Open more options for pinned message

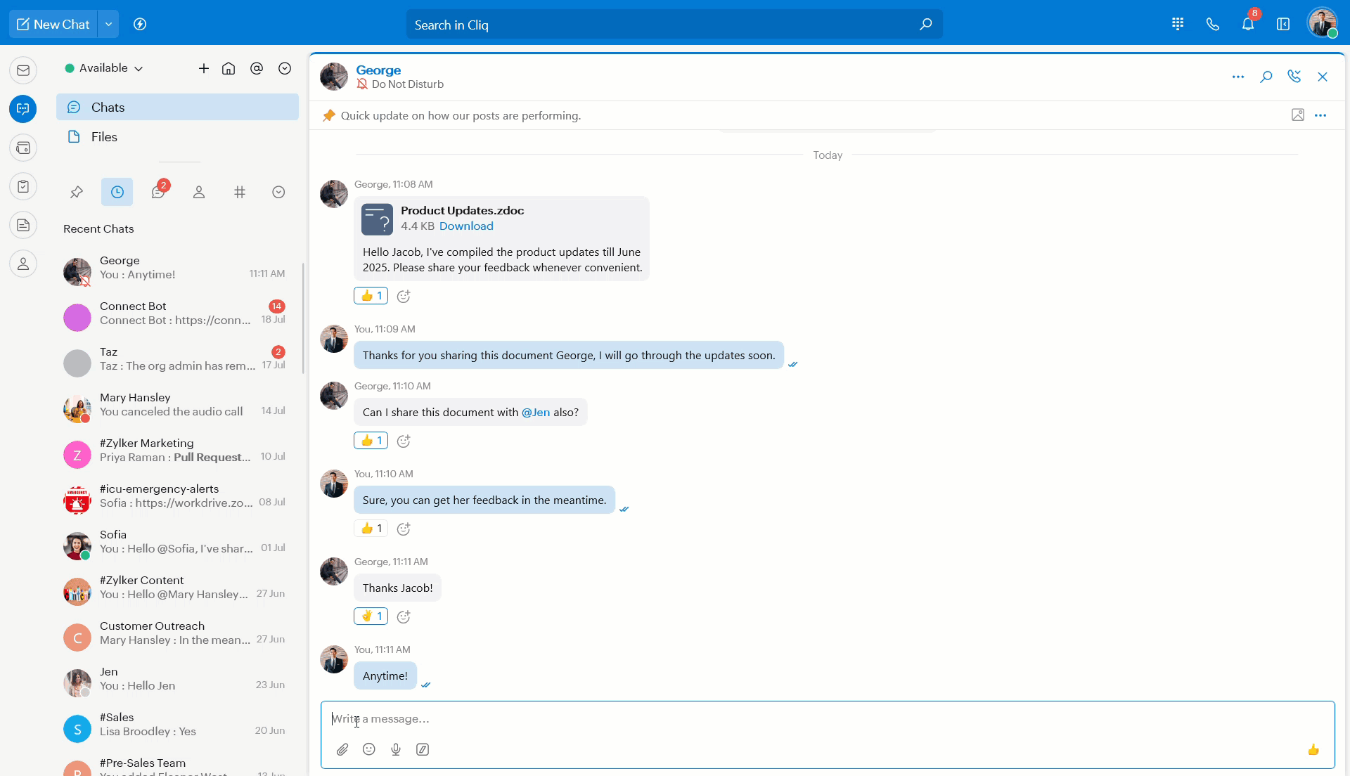click(1320, 115)
